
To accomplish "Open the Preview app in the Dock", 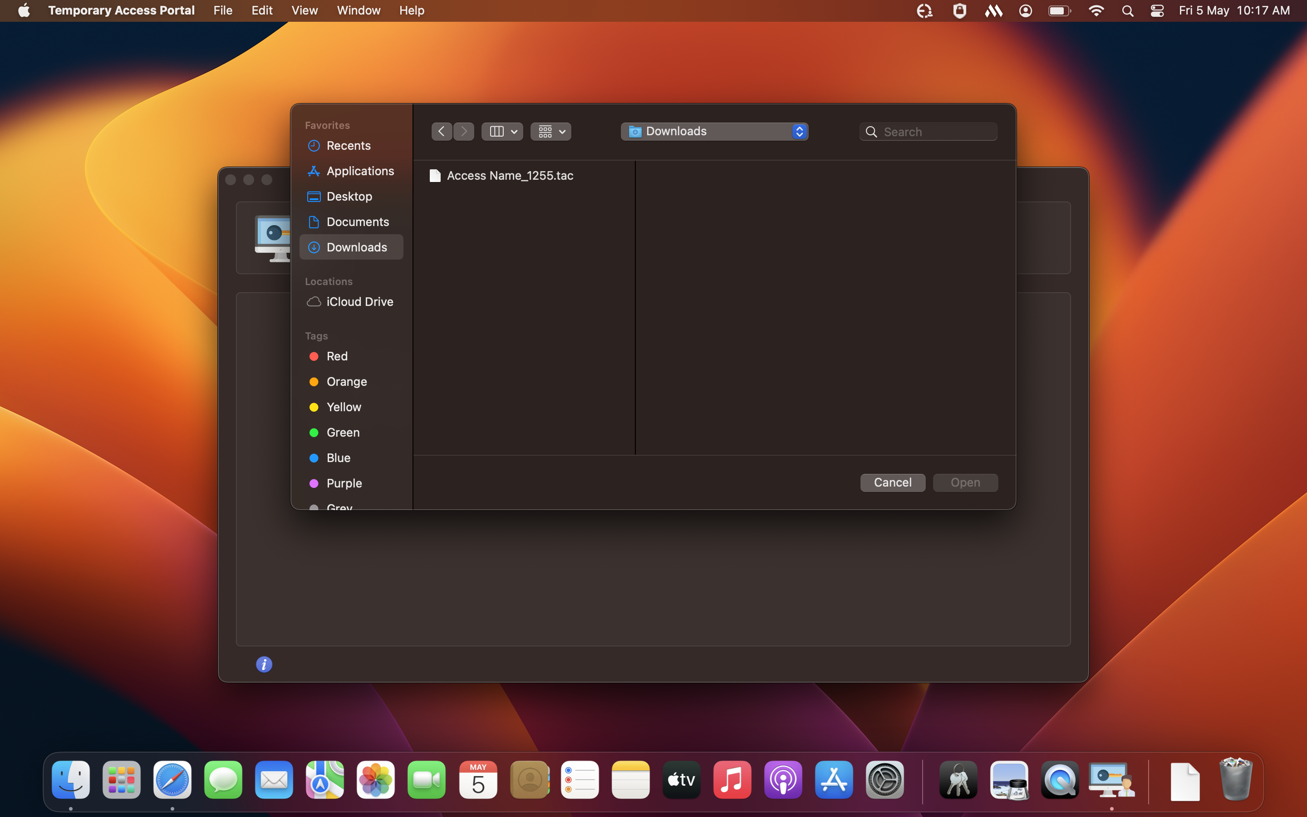I will click(1008, 780).
